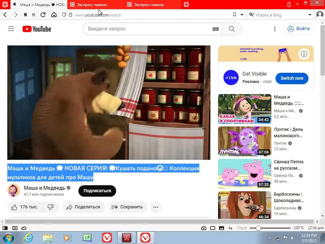Open Windows Media Player from taskbar
325x244 pixels.
pos(67,238)
